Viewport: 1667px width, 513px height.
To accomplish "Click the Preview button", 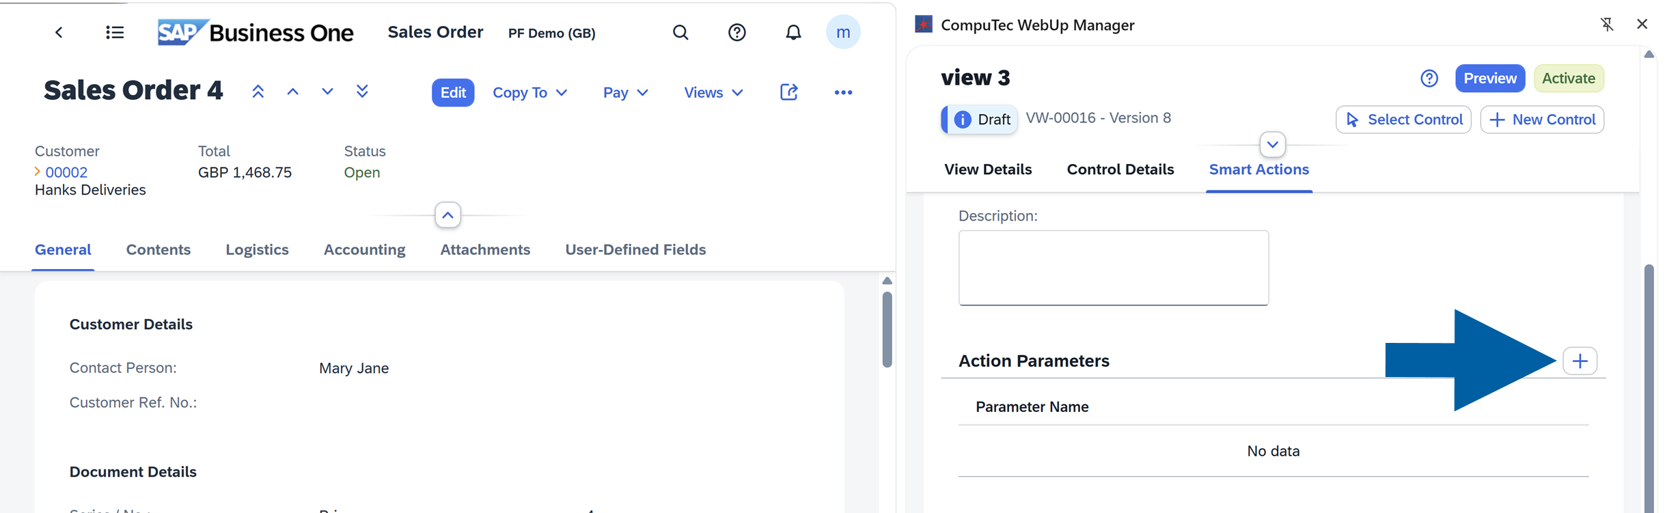I will (x=1490, y=78).
